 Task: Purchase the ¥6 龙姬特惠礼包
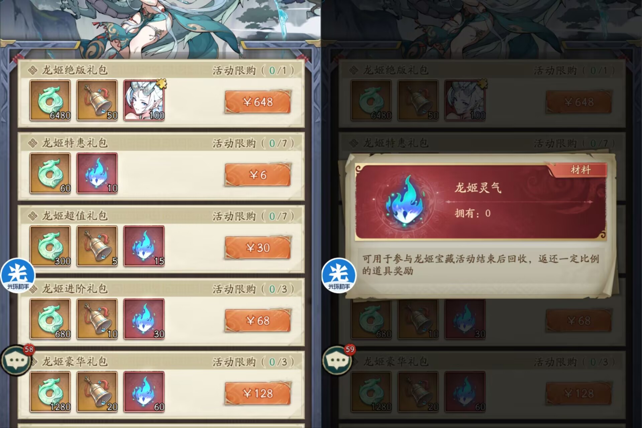[257, 175]
